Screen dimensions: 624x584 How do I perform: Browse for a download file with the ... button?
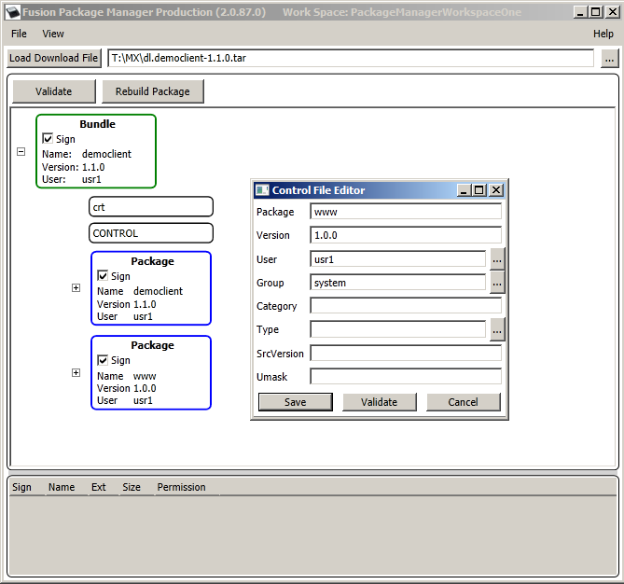click(609, 59)
